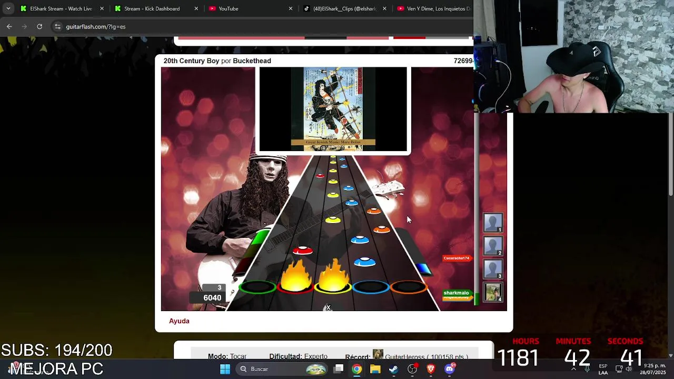The width and height of the screenshot is (674, 379).
Task: Click the album cover artwork thumbnail
Action: pyautogui.click(x=333, y=109)
